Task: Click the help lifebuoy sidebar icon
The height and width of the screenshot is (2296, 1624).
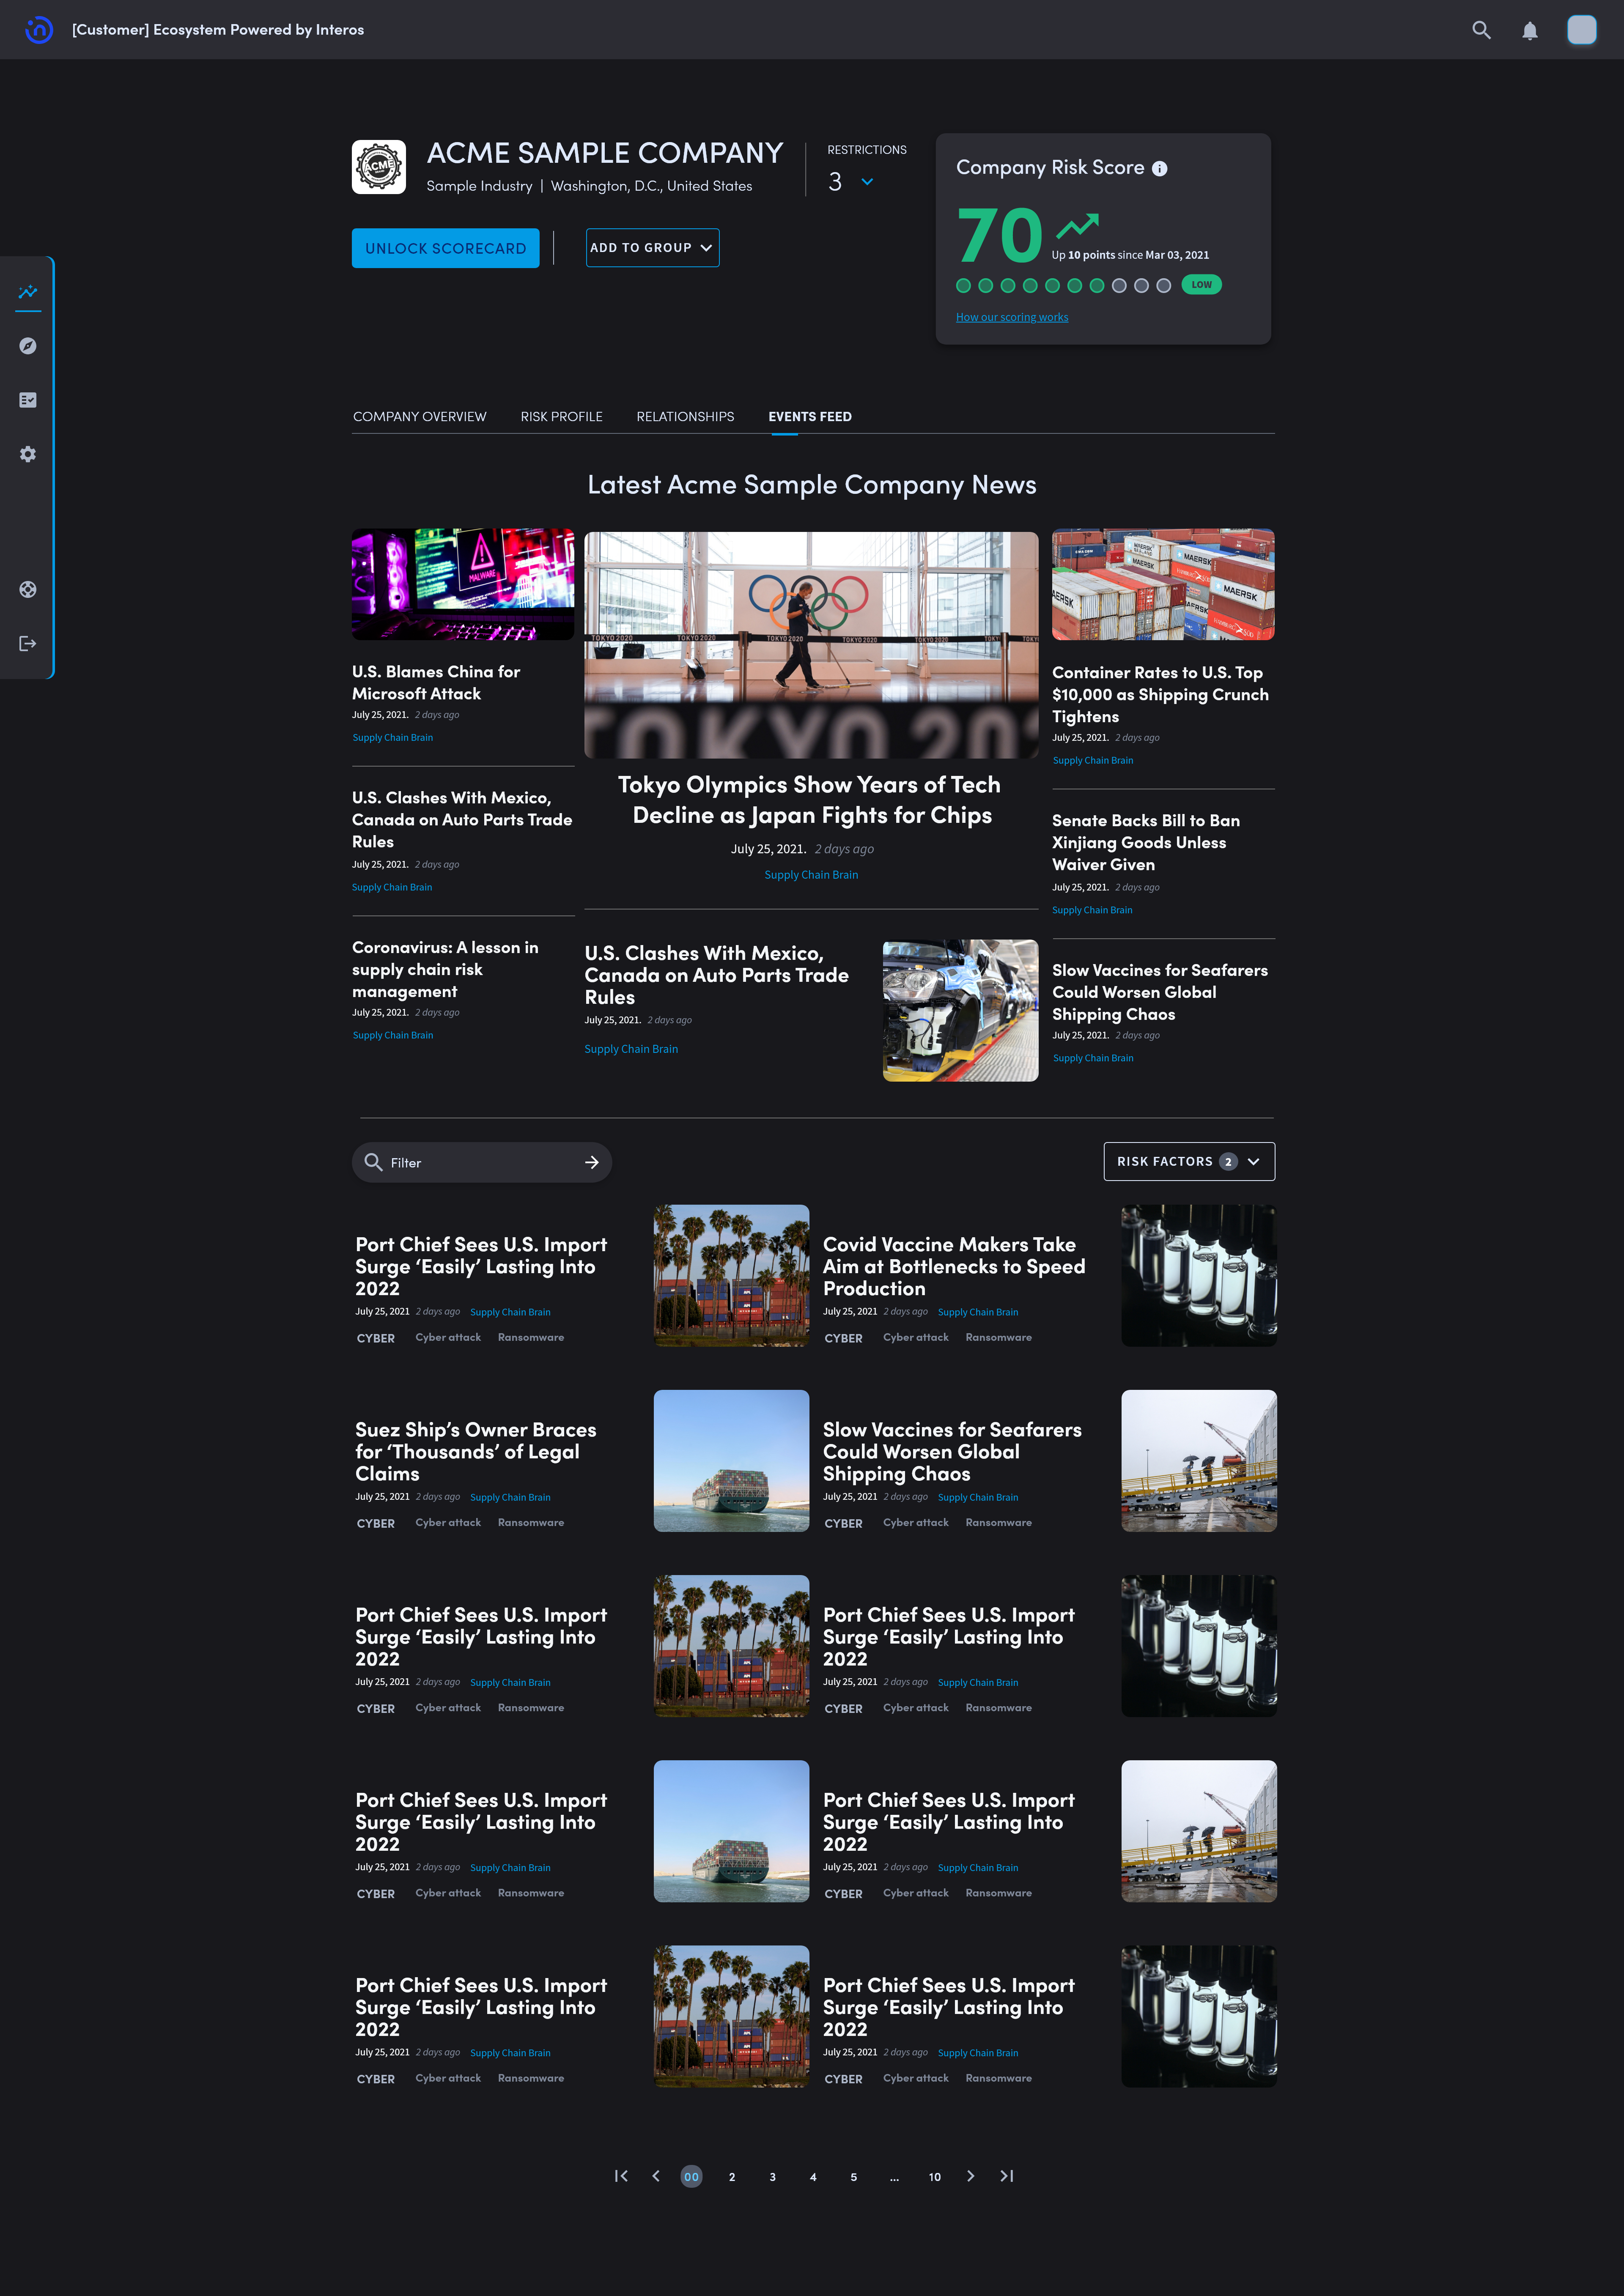Action: [x=28, y=589]
